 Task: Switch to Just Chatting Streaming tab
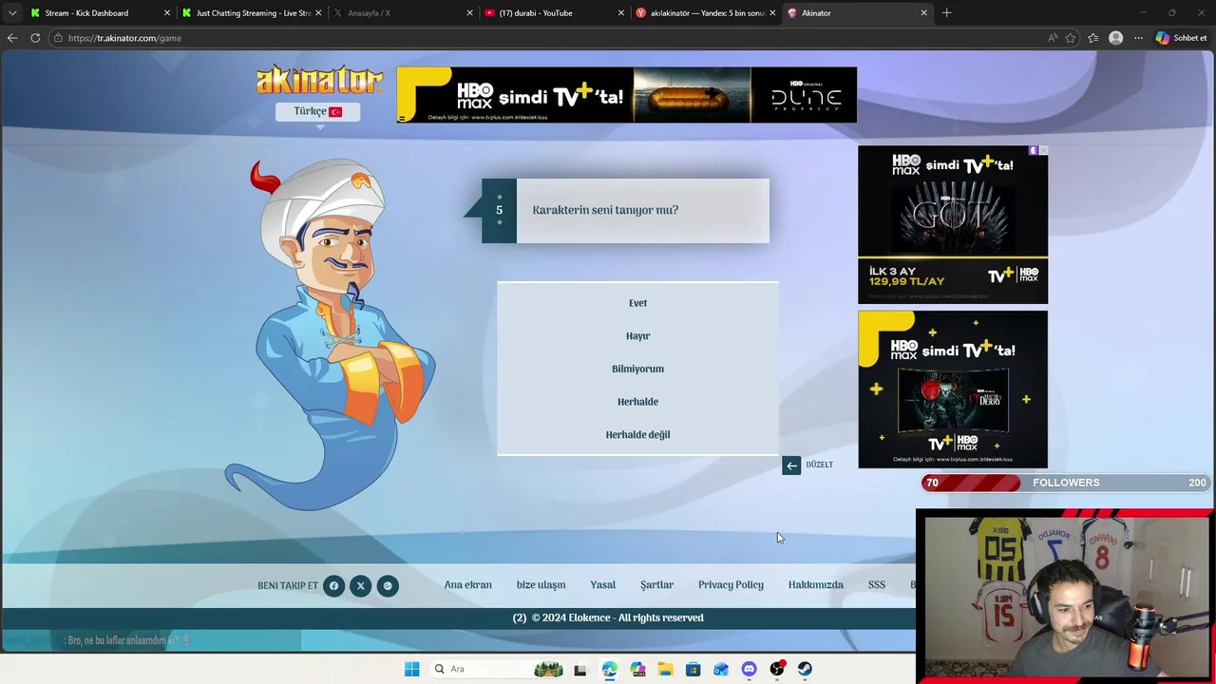click(252, 13)
